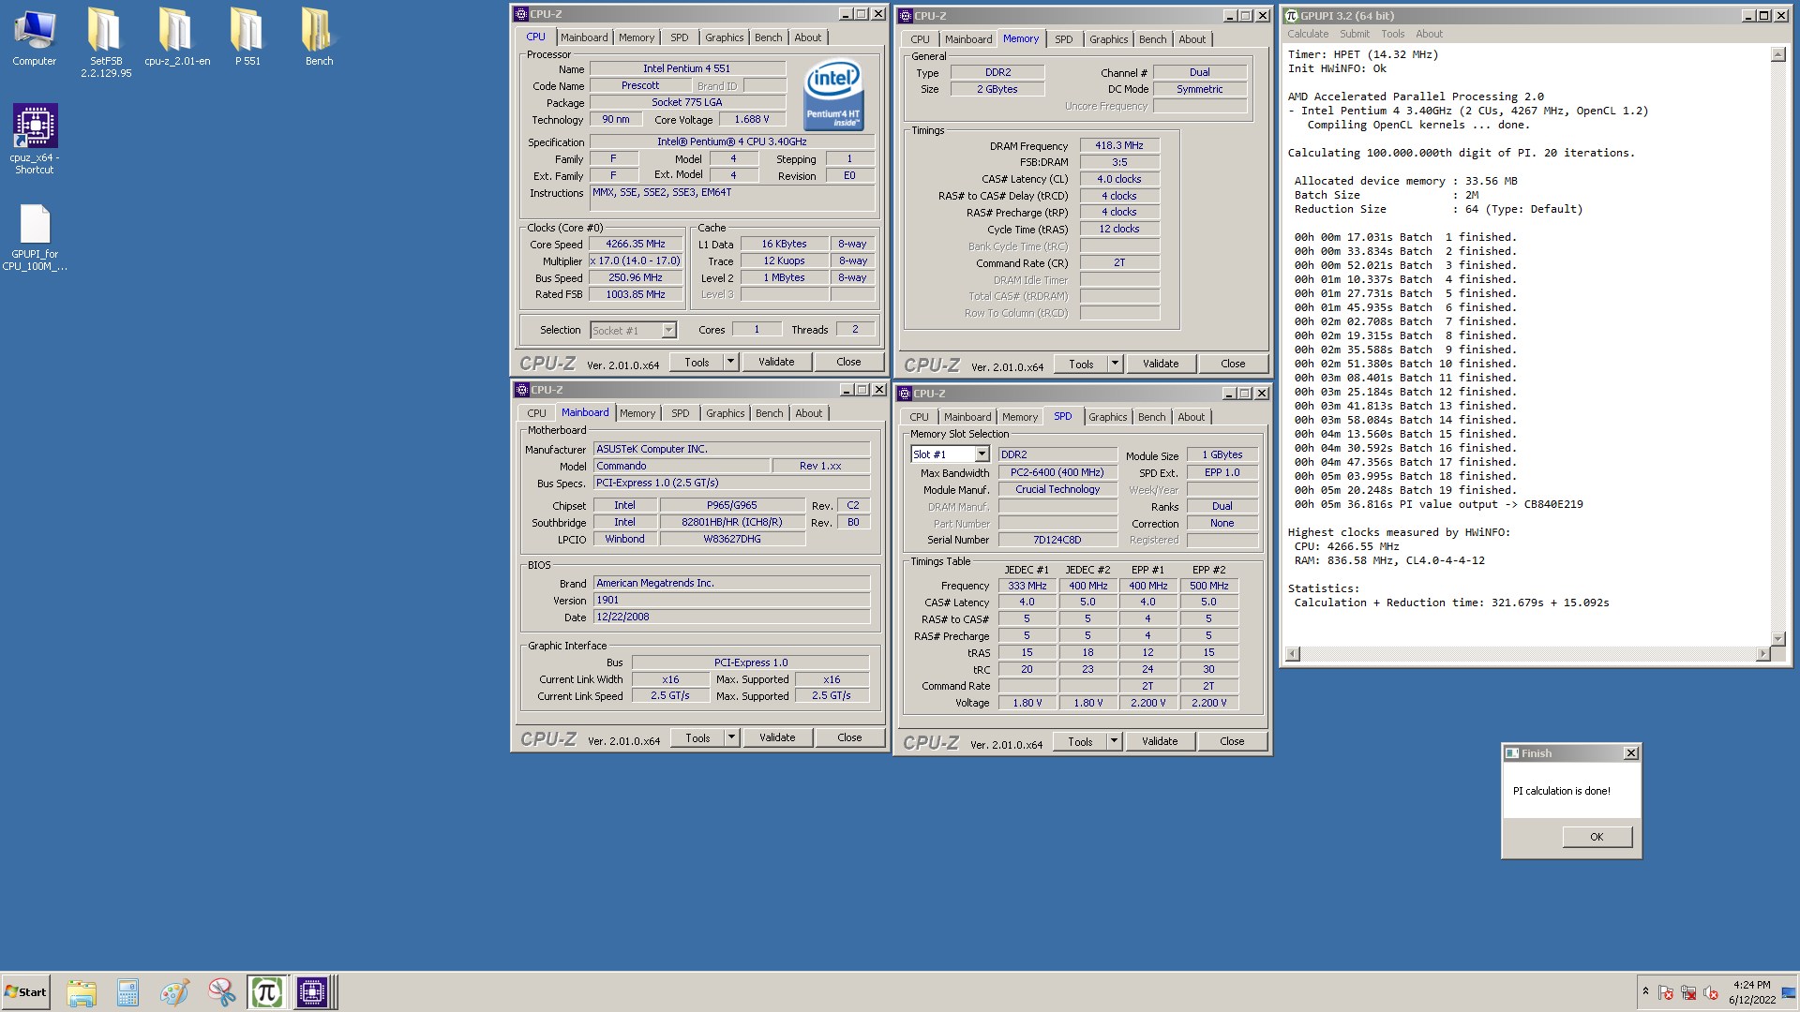
Task: Click Close in the CPU tab window
Action: pos(848,362)
